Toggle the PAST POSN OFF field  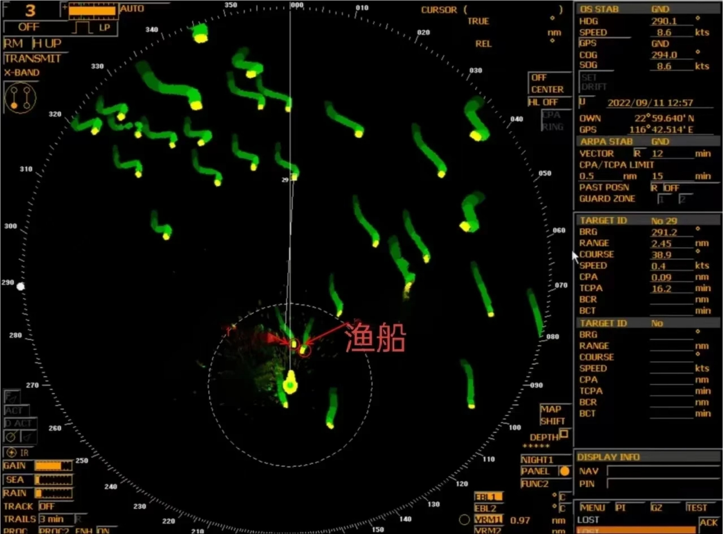(x=671, y=188)
